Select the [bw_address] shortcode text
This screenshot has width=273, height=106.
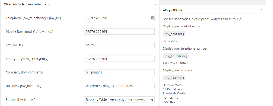tap(174, 78)
